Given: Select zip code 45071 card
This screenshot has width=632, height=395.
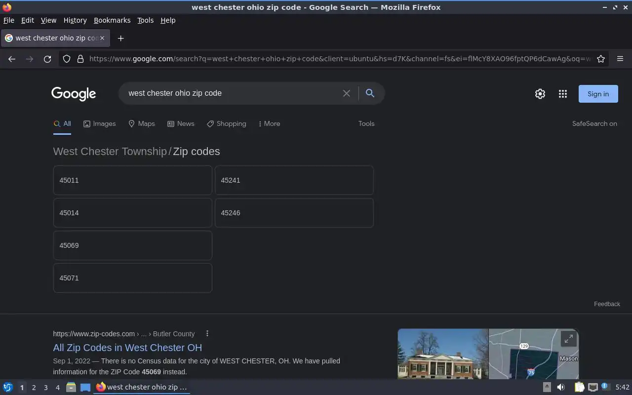Looking at the screenshot, I should 132,278.
